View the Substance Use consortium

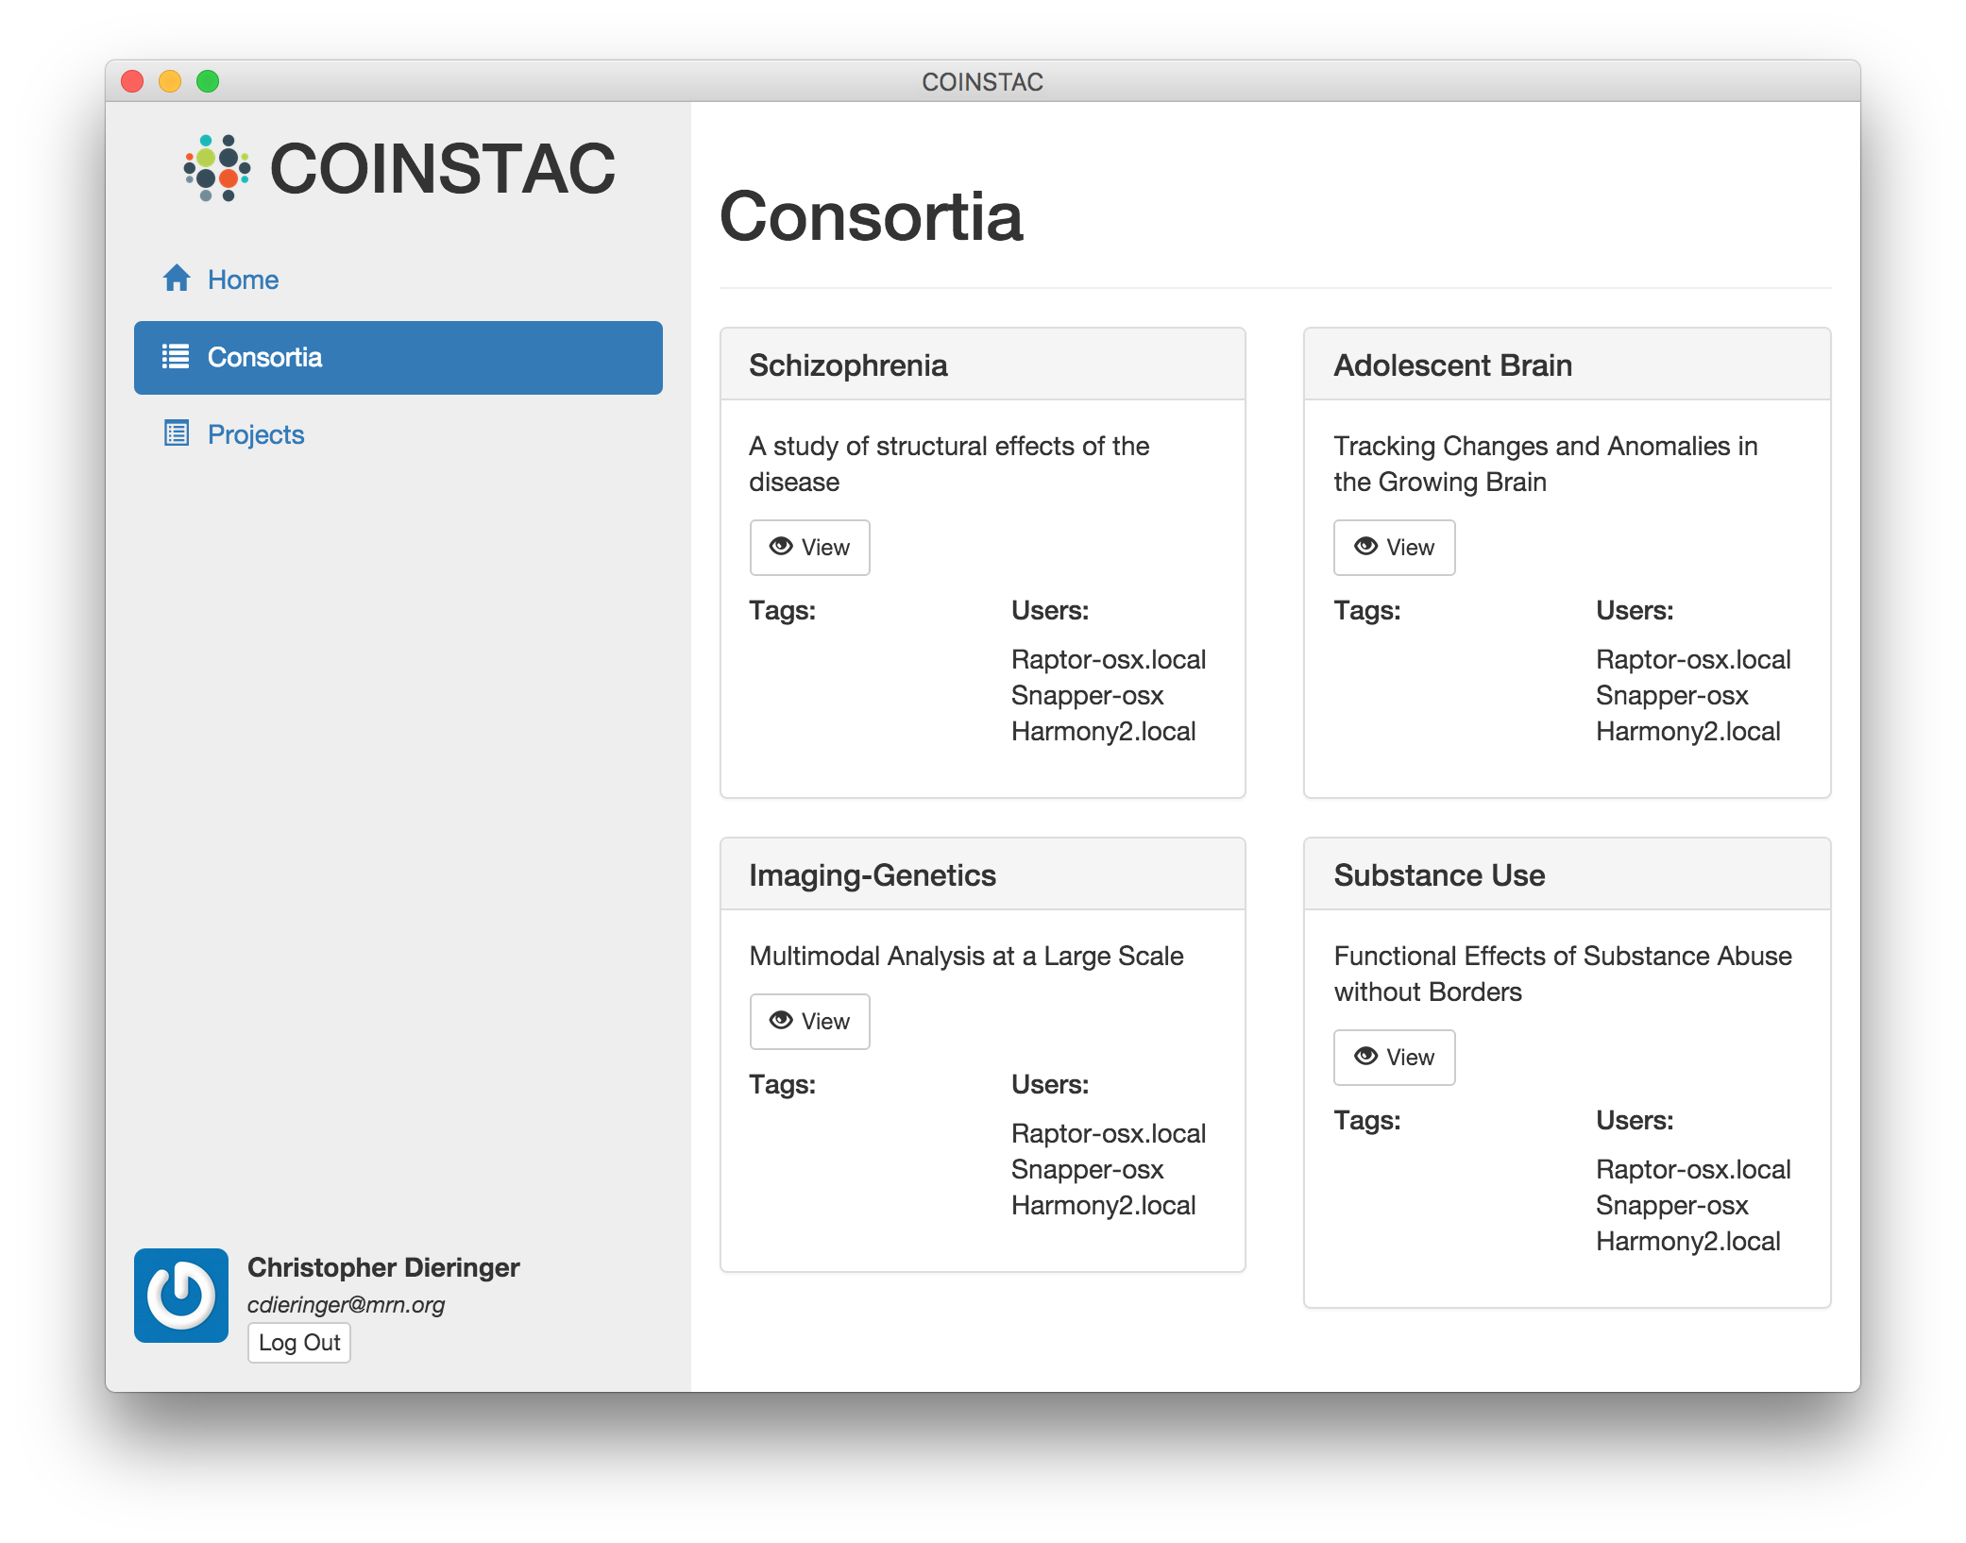pos(1394,1058)
